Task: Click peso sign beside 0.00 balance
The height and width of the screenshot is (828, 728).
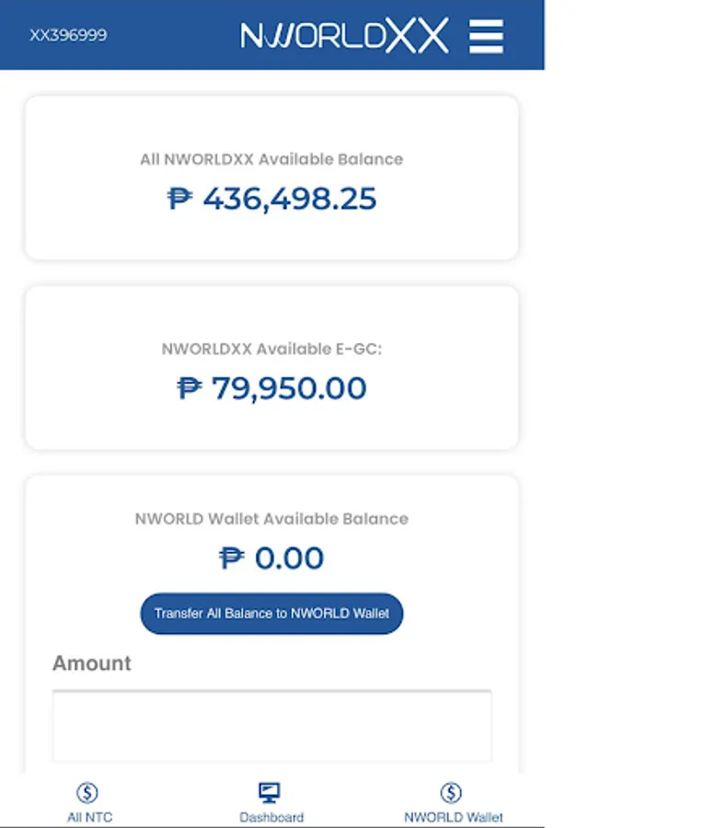Action: (231, 558)
